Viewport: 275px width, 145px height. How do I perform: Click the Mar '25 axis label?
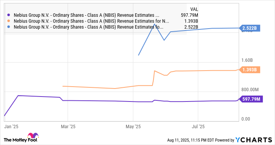68,127
